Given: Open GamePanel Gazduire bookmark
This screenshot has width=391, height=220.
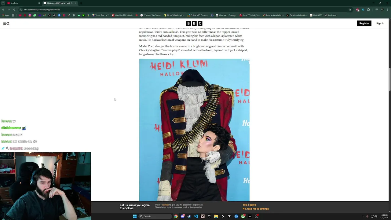Looking at the screenshot, I should click(297, 15).
